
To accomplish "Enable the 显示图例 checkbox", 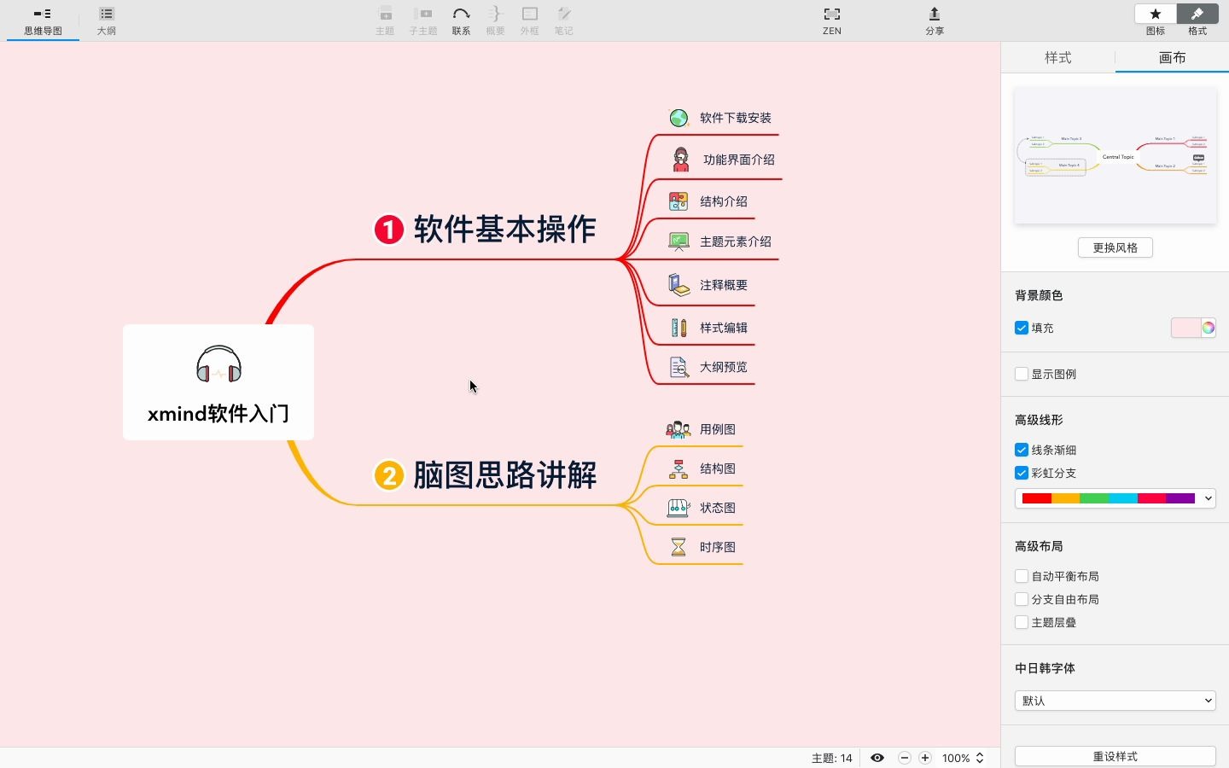I will [x=1022, y=374].
